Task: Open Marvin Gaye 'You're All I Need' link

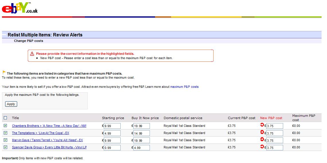Action: point(47,140)
